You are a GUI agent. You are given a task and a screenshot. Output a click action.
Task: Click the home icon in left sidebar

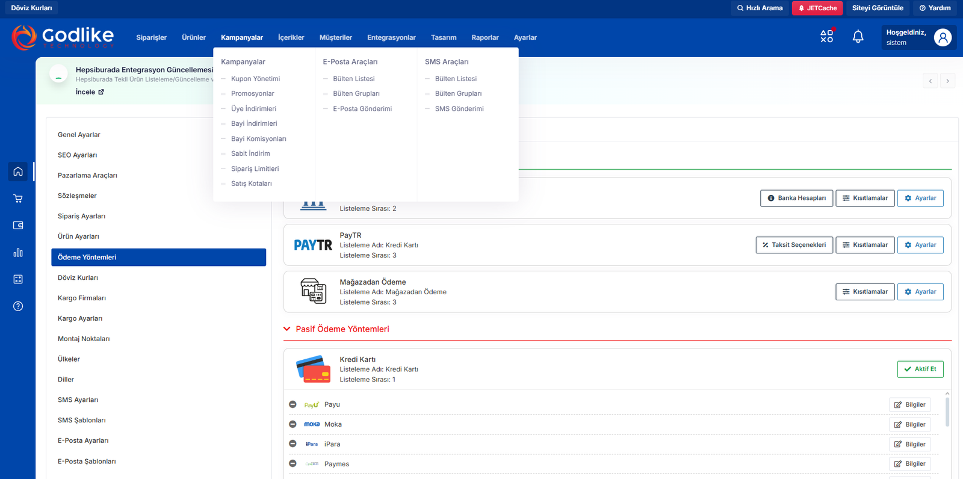(18, 172)
